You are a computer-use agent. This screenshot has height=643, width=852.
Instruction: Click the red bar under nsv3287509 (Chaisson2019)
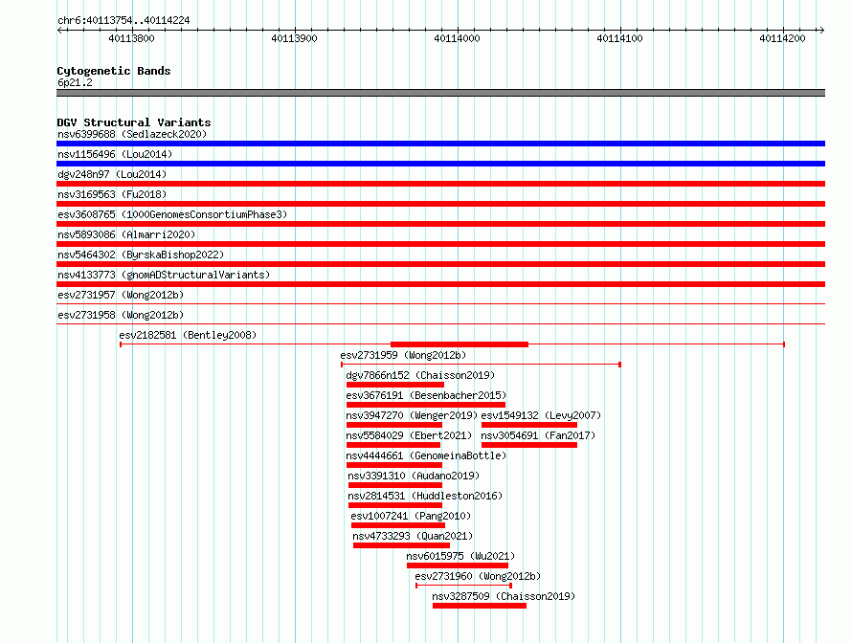480,606
